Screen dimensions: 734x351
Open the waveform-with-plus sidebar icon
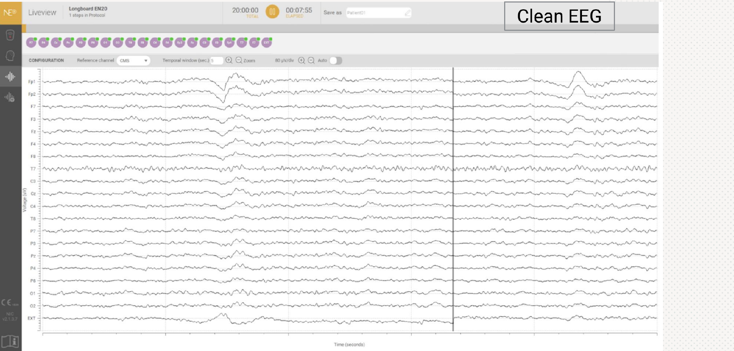[10, 97]
